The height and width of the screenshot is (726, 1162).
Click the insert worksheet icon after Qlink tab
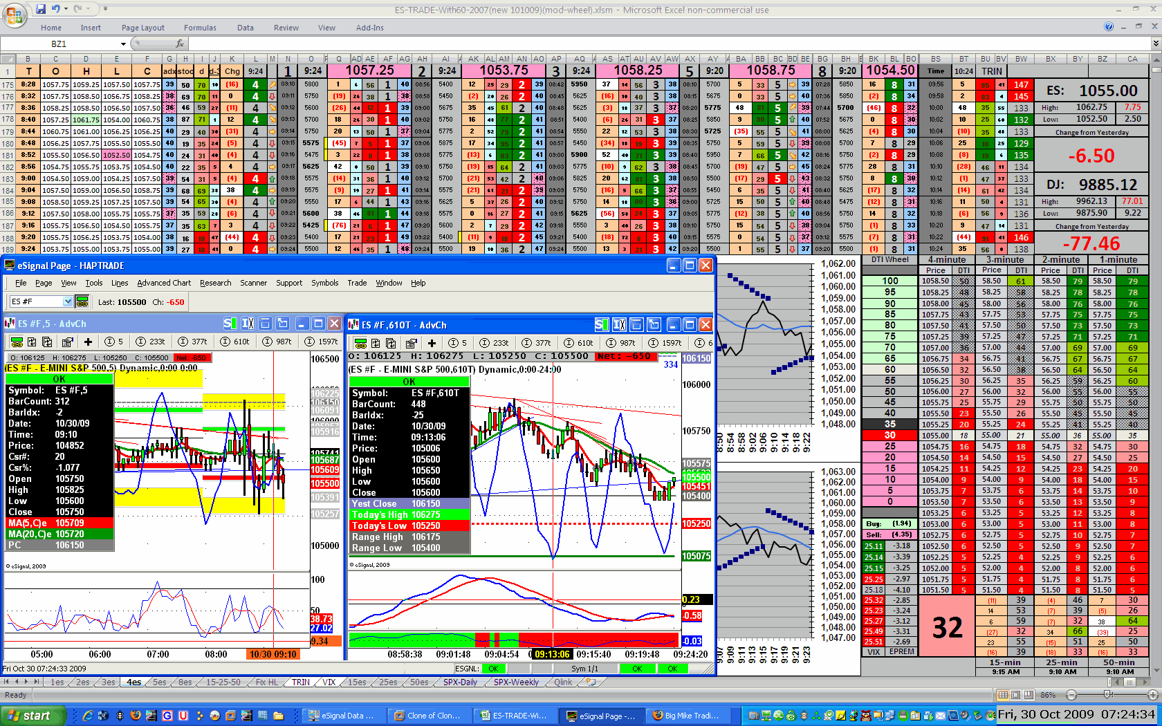pyautogui.click(x=591, y=682)
